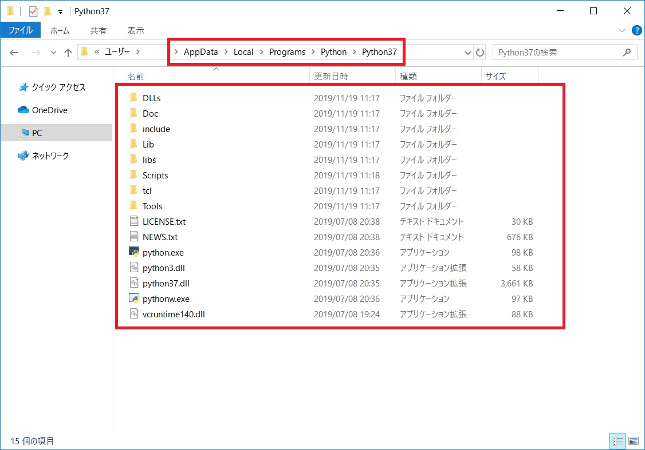Click the 676 KB size of NEWS.txt

(x=520, y=237)
